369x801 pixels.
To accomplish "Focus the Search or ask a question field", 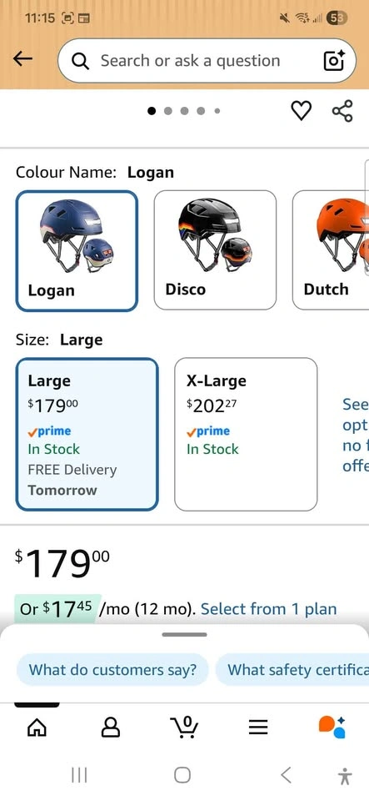I will [x=207, y=61].
